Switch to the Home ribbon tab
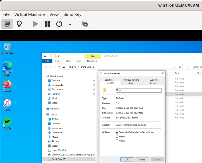The width and height of the screenshot is (202, 163). point(58,61)
